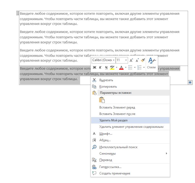Open the Шрифт... dialog

pos(130,134)
